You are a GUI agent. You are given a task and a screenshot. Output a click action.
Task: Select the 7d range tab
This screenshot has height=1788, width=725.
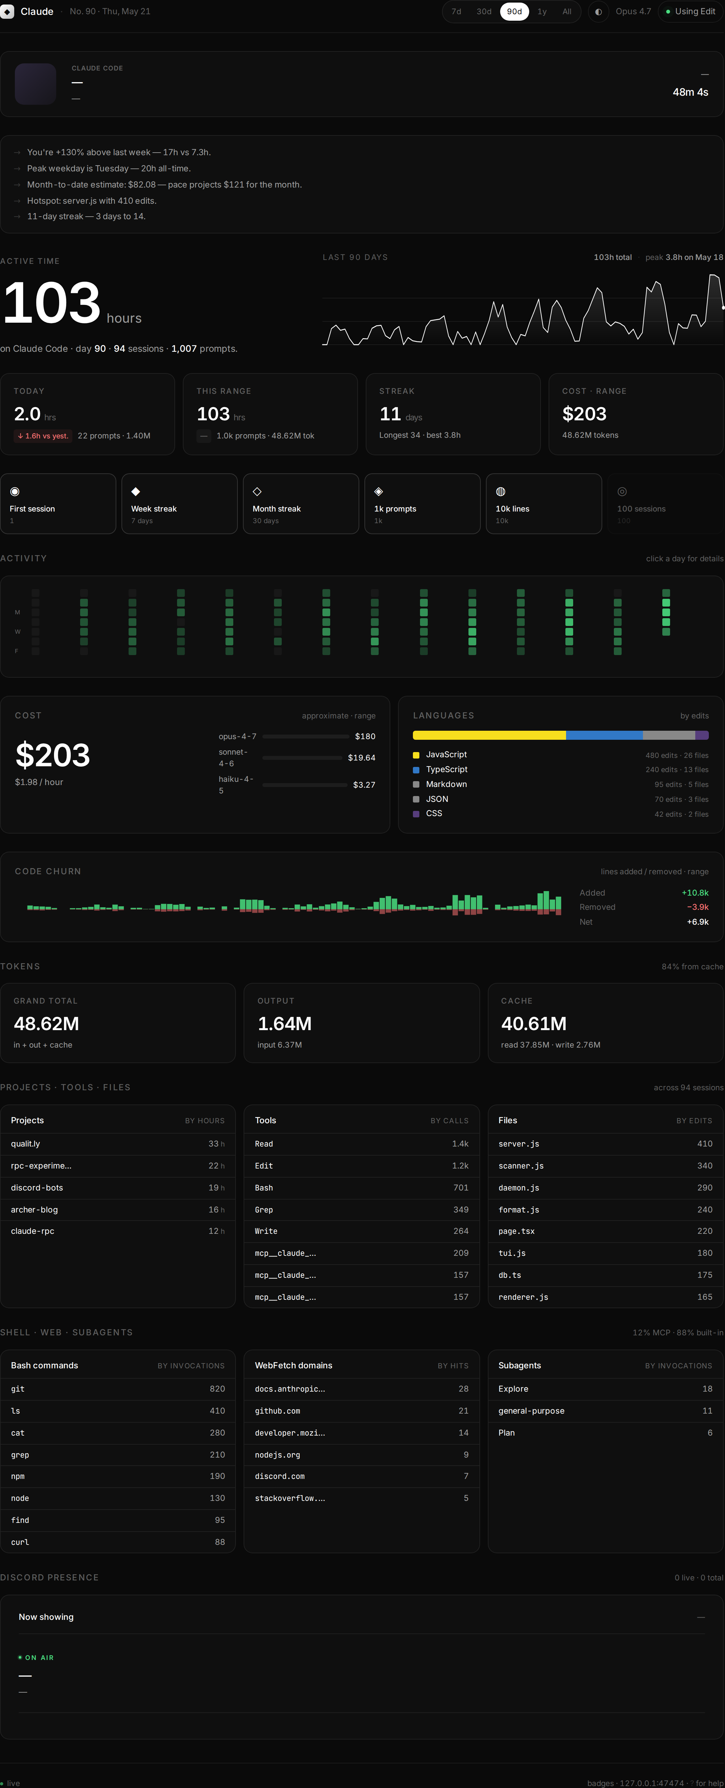(457, 12)
